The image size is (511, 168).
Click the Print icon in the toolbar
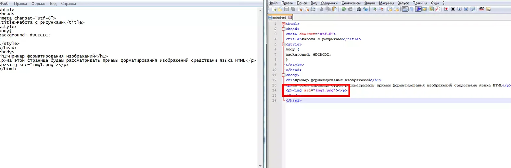tap(313, 9)
